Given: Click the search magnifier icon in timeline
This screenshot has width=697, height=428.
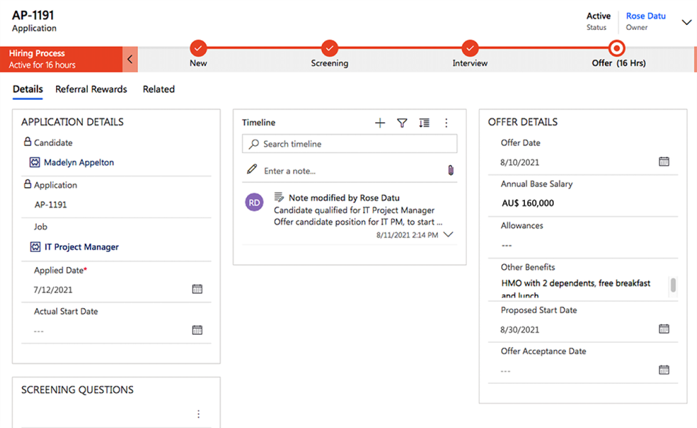Looking at the screenshot, I should tap(254, 144).
